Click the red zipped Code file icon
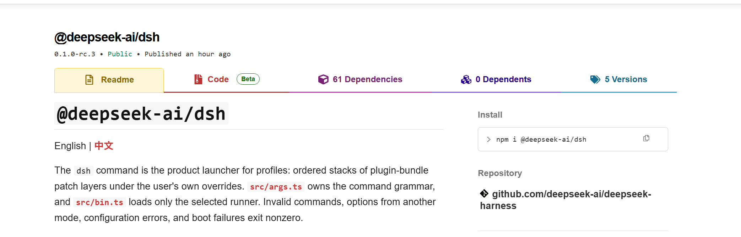The image size is (741, 237). click(x=198, y=79)
